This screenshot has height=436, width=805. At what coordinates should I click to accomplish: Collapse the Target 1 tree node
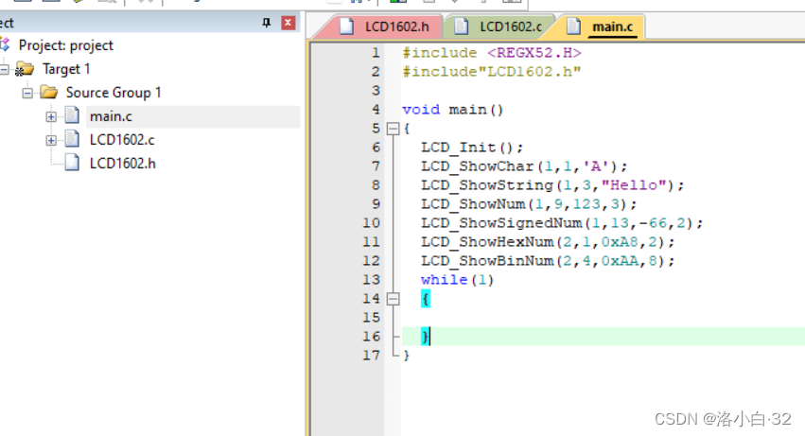(x=4, y=69)
